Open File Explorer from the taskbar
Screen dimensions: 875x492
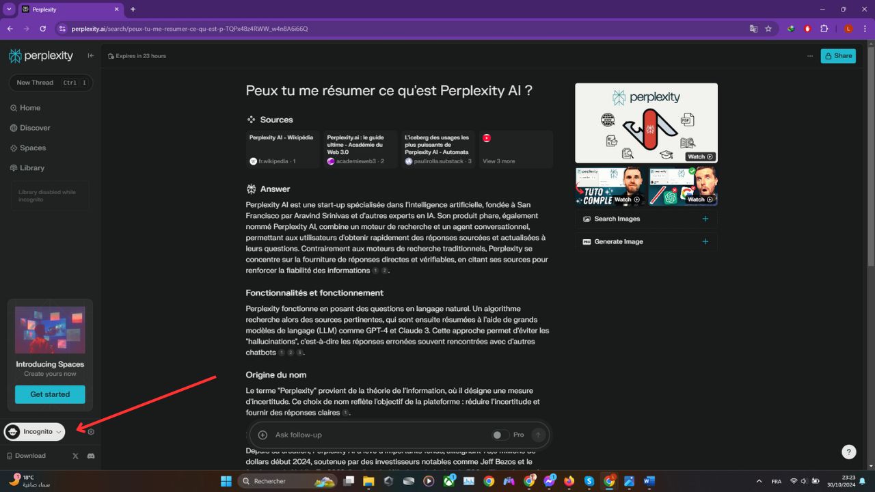point(368,481)
